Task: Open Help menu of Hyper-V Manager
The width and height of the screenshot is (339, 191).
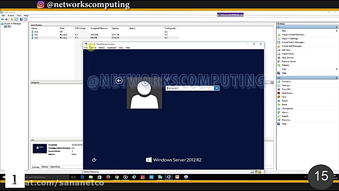Action: tap(26, 15)
